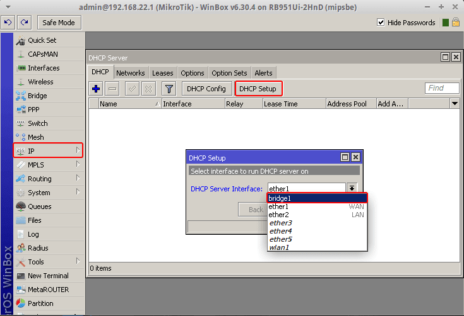The height and width of the screenshot is (316, 464).
Task: Sort by the Name column header
Action: 130,104
